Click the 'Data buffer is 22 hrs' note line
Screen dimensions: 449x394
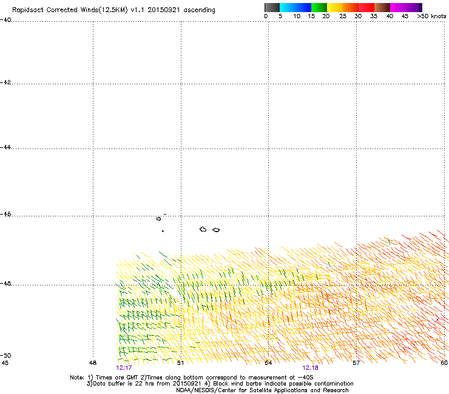tap(220, 384)
